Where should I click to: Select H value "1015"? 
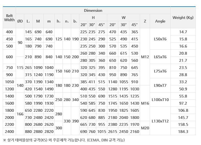(101, 132)
